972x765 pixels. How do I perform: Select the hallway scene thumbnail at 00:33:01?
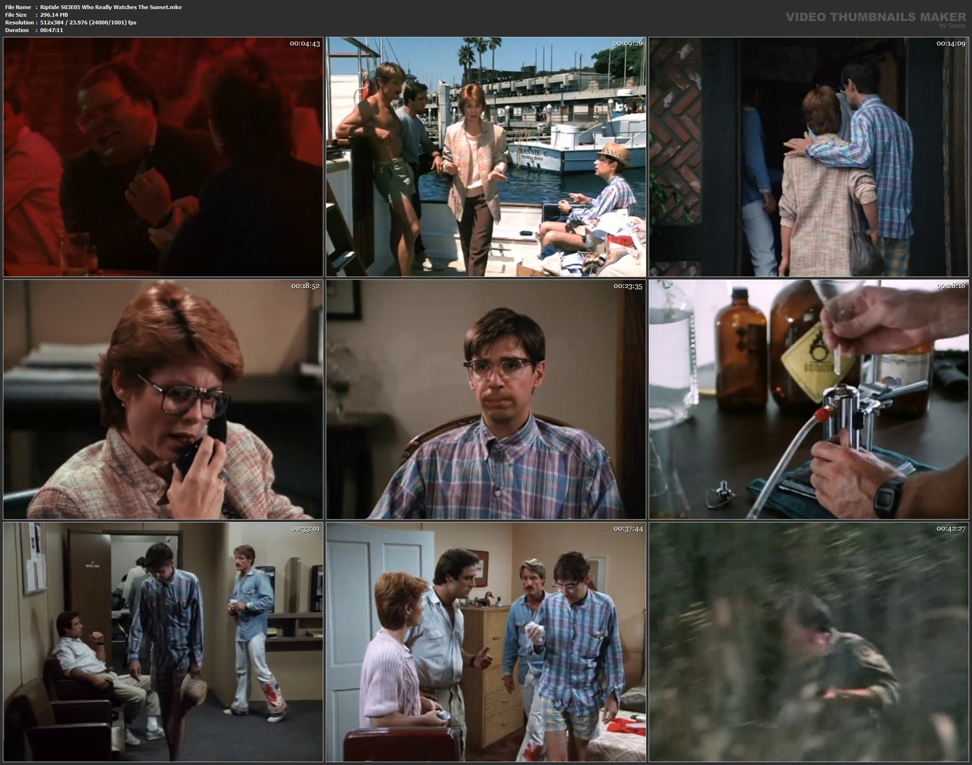163,642
